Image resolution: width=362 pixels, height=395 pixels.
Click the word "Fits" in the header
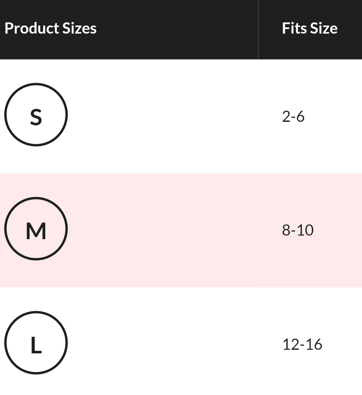[294, 28]
